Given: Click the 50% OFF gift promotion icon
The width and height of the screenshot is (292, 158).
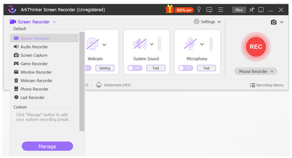Looking at the screenshot, I should 179,9.
